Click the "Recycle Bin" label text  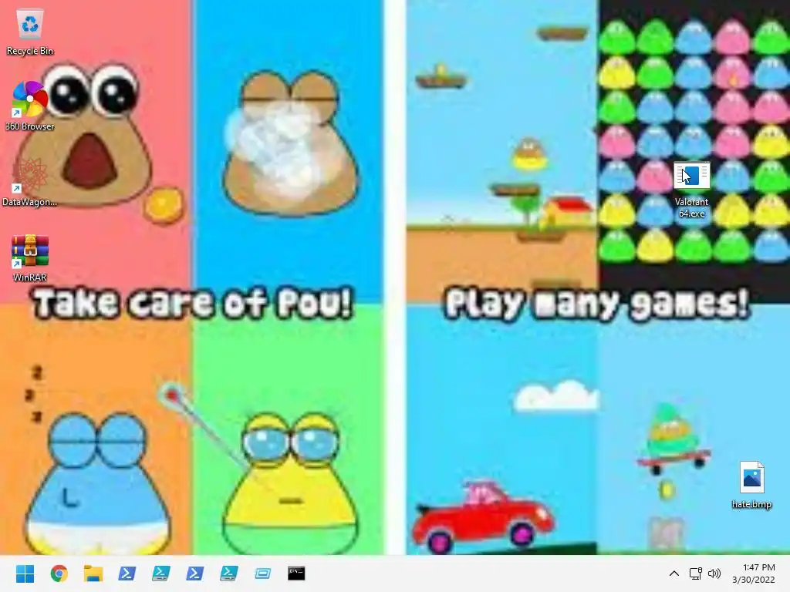(x=30, y=51)
